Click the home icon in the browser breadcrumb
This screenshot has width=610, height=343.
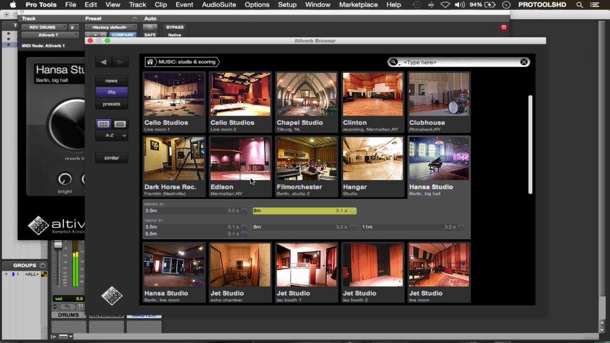point(150,62)
